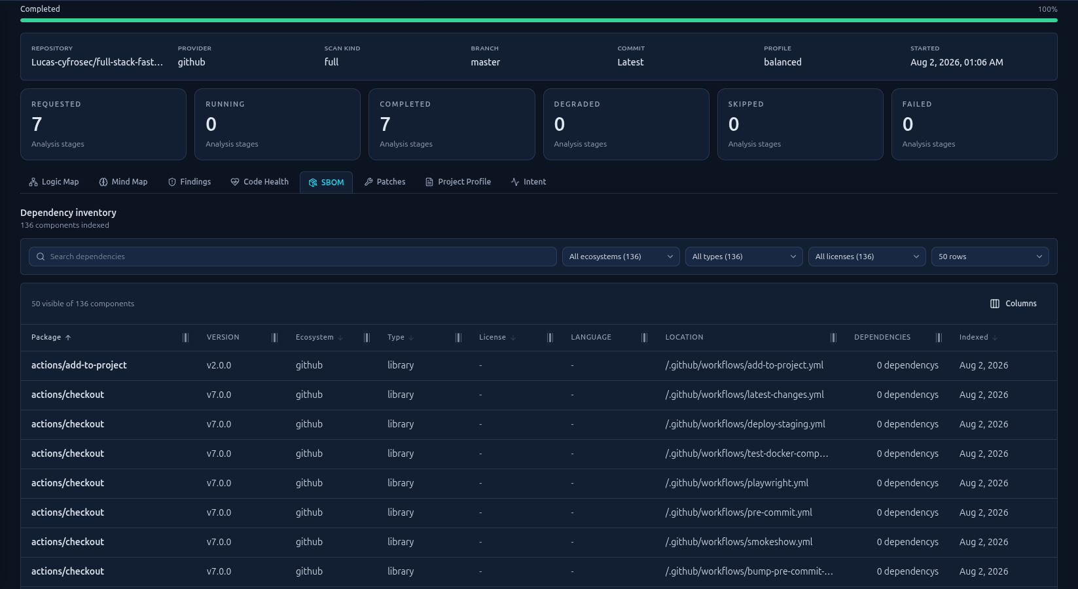Click the v2.0.0 version cell
The image size is (1078, 589).
219,365
